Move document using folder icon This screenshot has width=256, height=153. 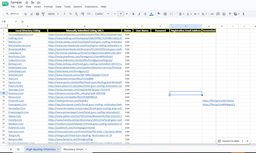coord(33,3)
